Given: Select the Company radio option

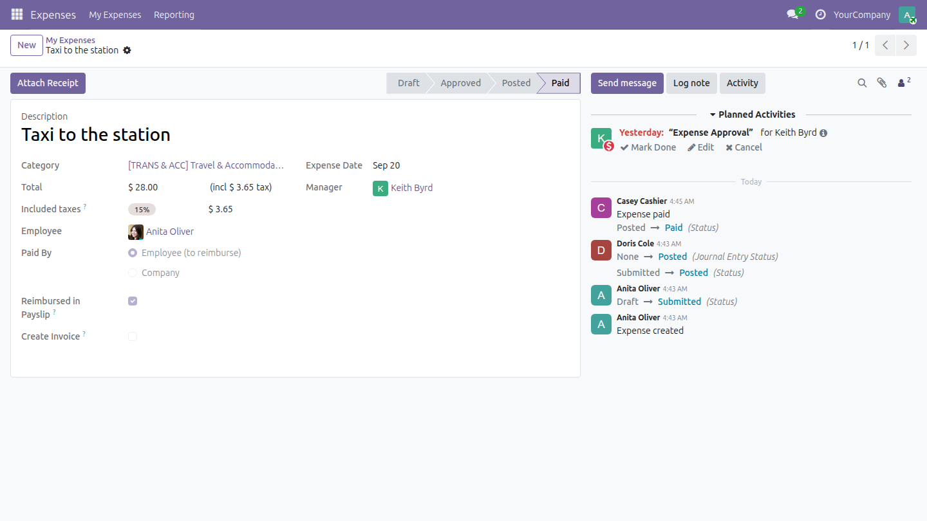Looking at the screenshot, I should (x=133, y=273).
